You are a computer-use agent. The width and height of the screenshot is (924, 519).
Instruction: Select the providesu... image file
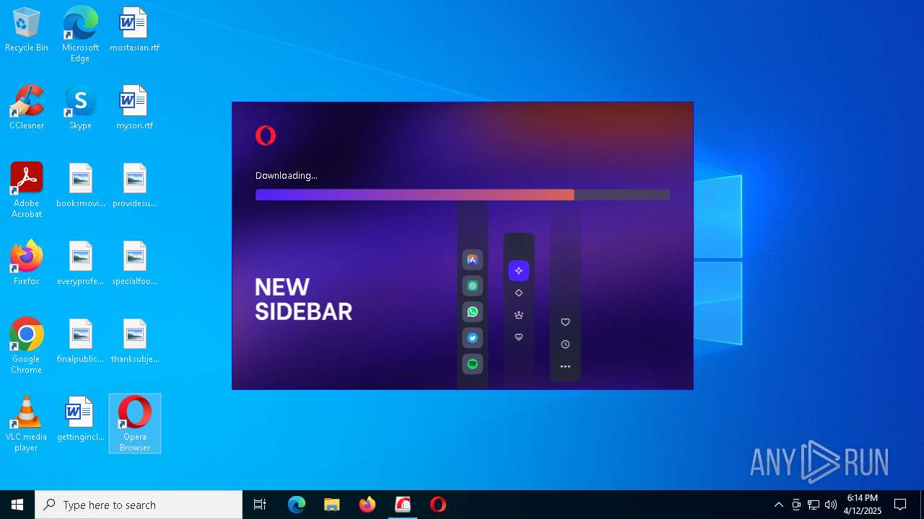(134, 185)
